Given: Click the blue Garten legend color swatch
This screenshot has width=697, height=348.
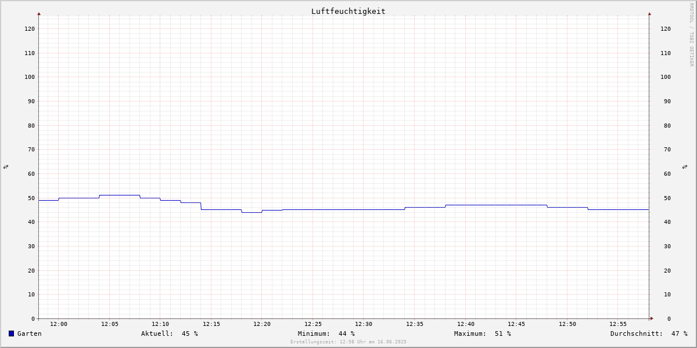Looking at the screenshot, I should tap(11, 333).
